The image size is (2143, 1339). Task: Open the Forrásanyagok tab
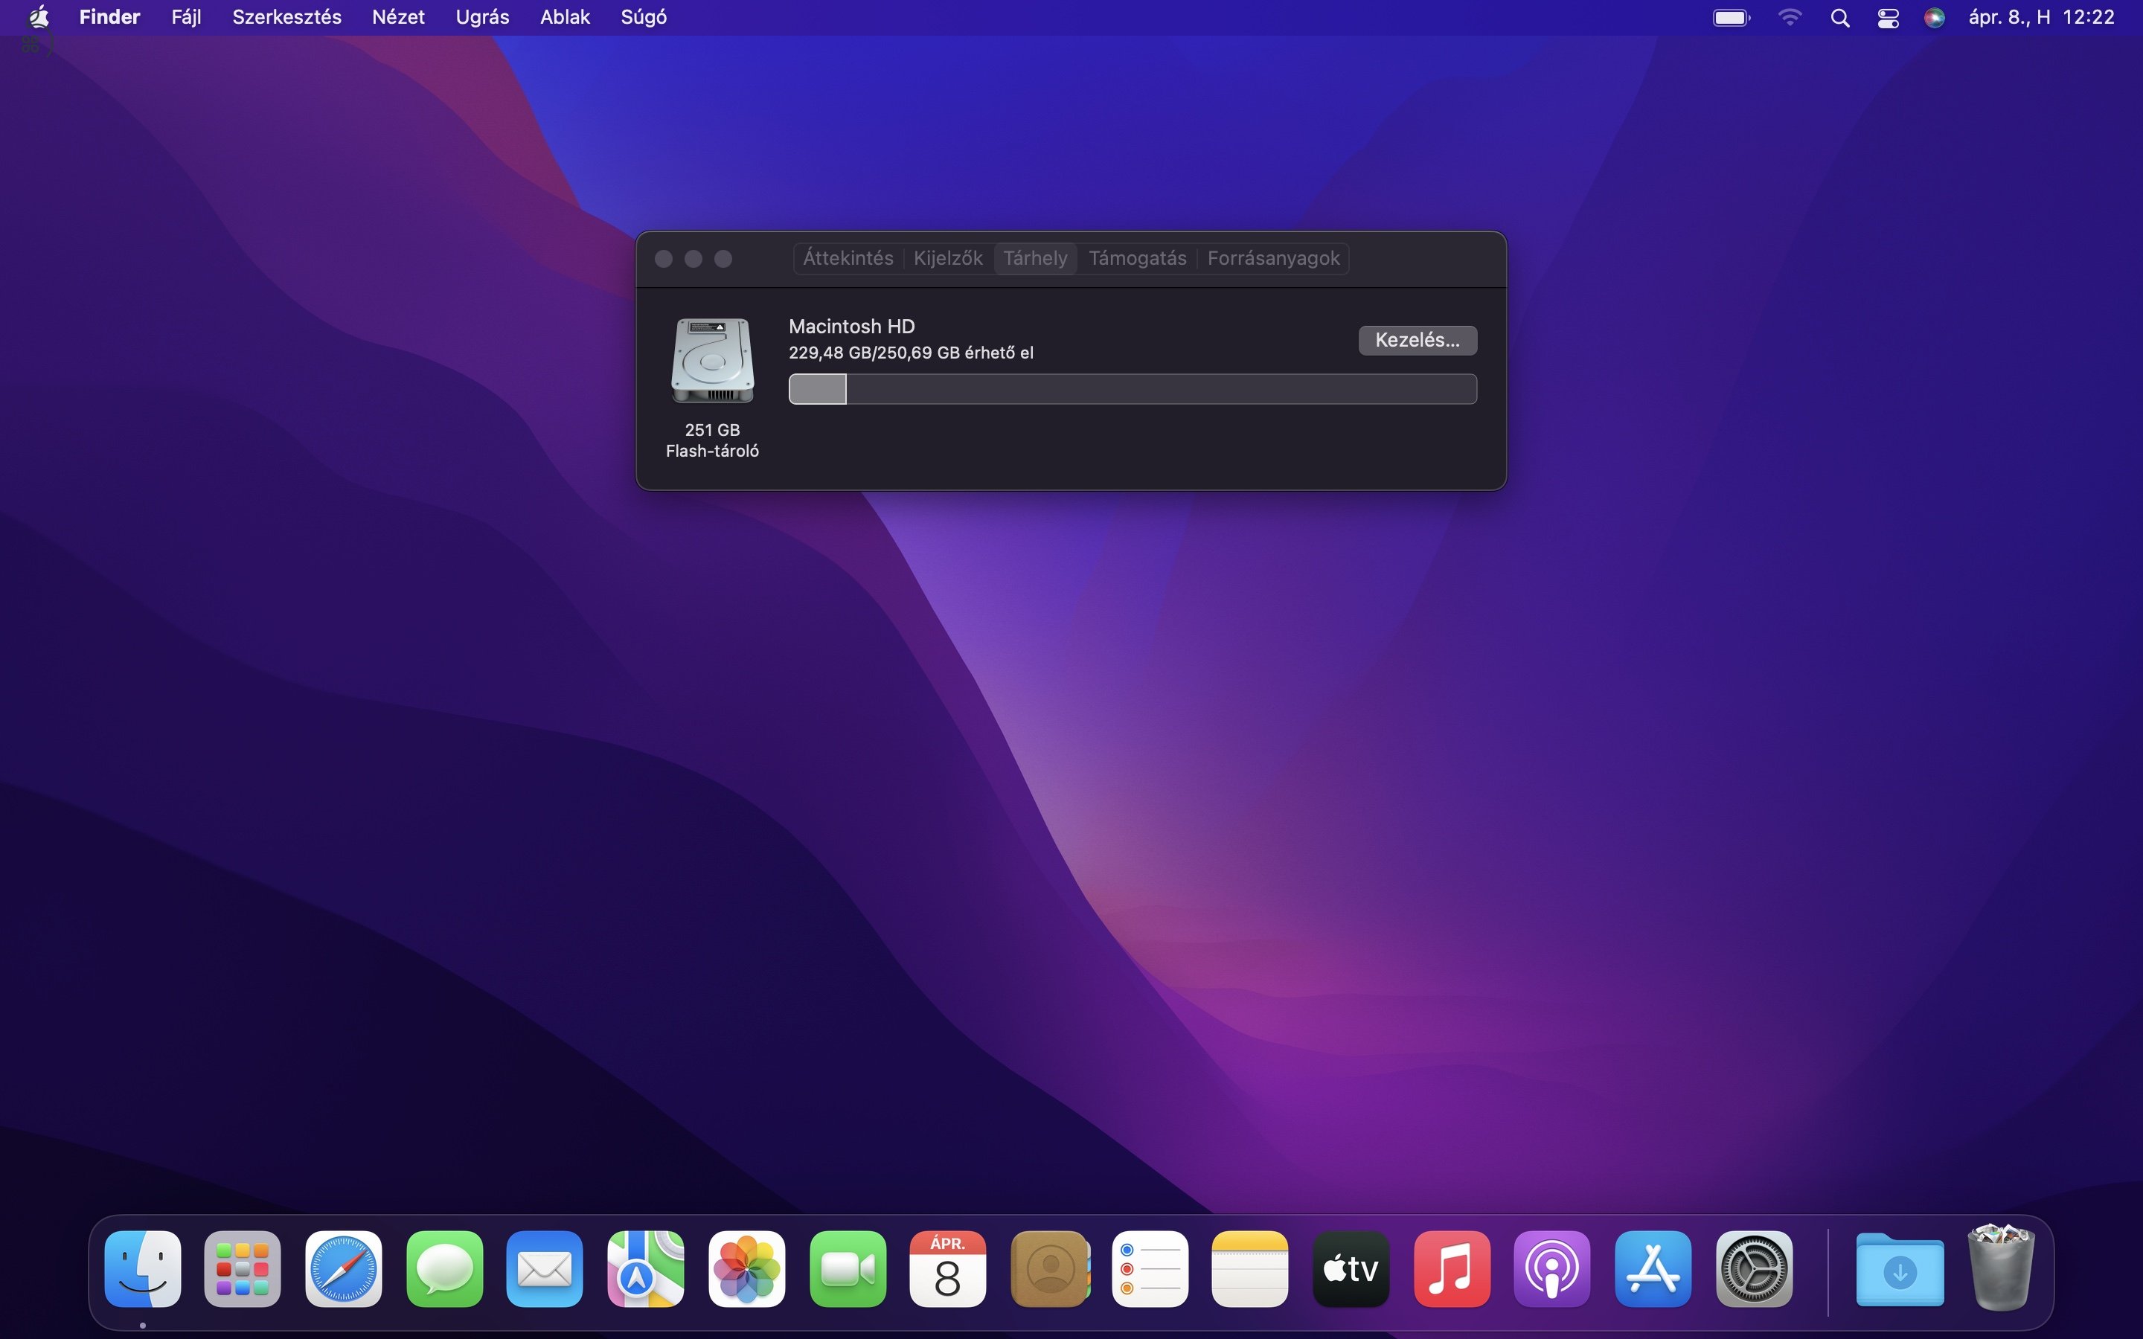[x=1272, y=259]
